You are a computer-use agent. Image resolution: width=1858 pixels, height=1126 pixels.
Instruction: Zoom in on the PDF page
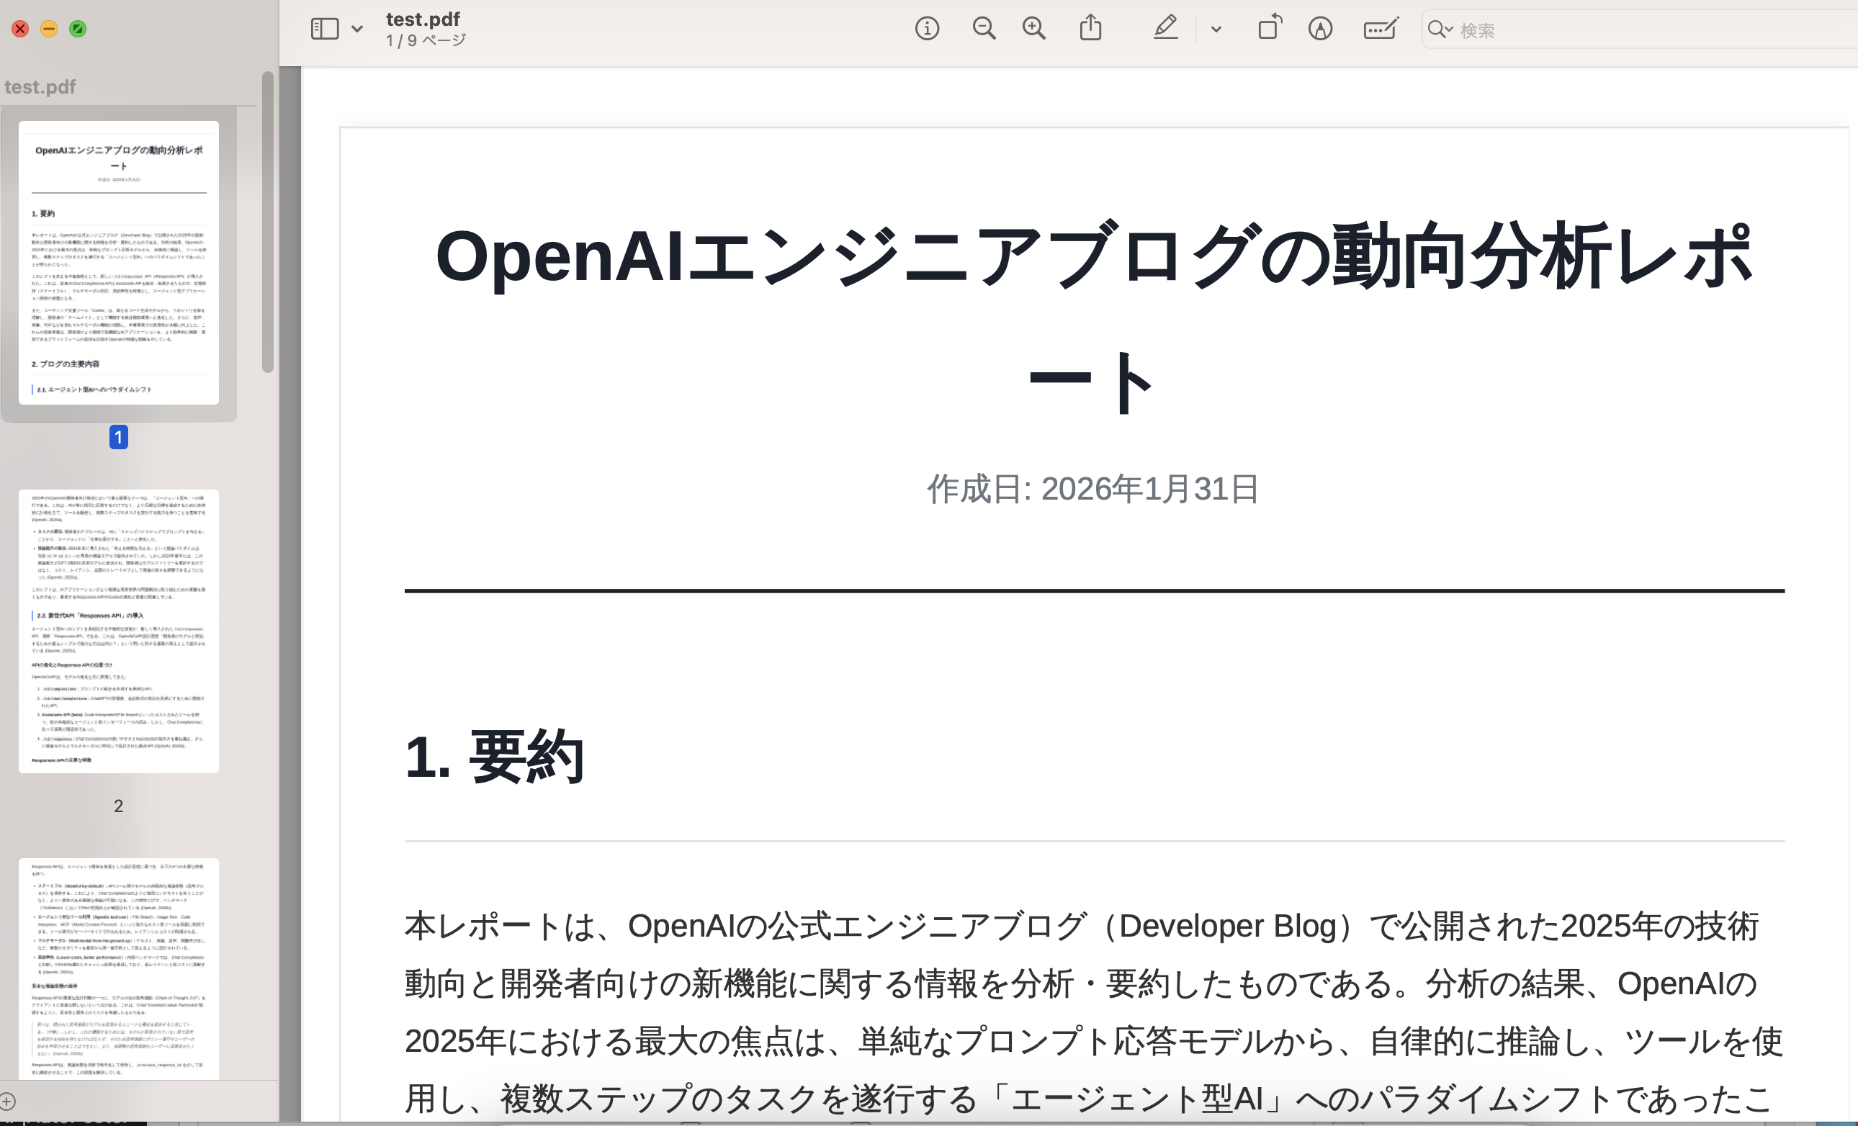coord(1034,29)
